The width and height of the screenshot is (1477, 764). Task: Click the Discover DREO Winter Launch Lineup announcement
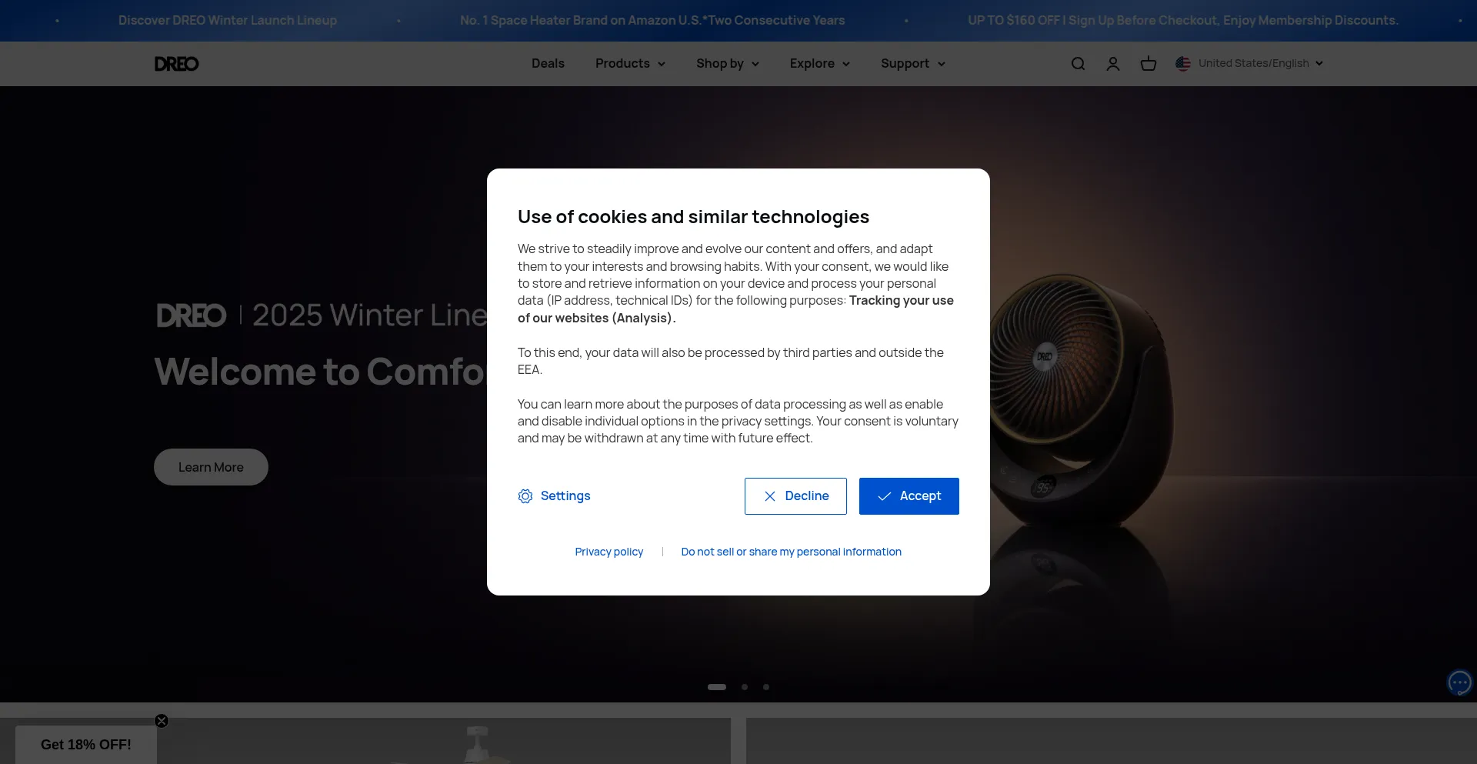[x=228, y=21]
